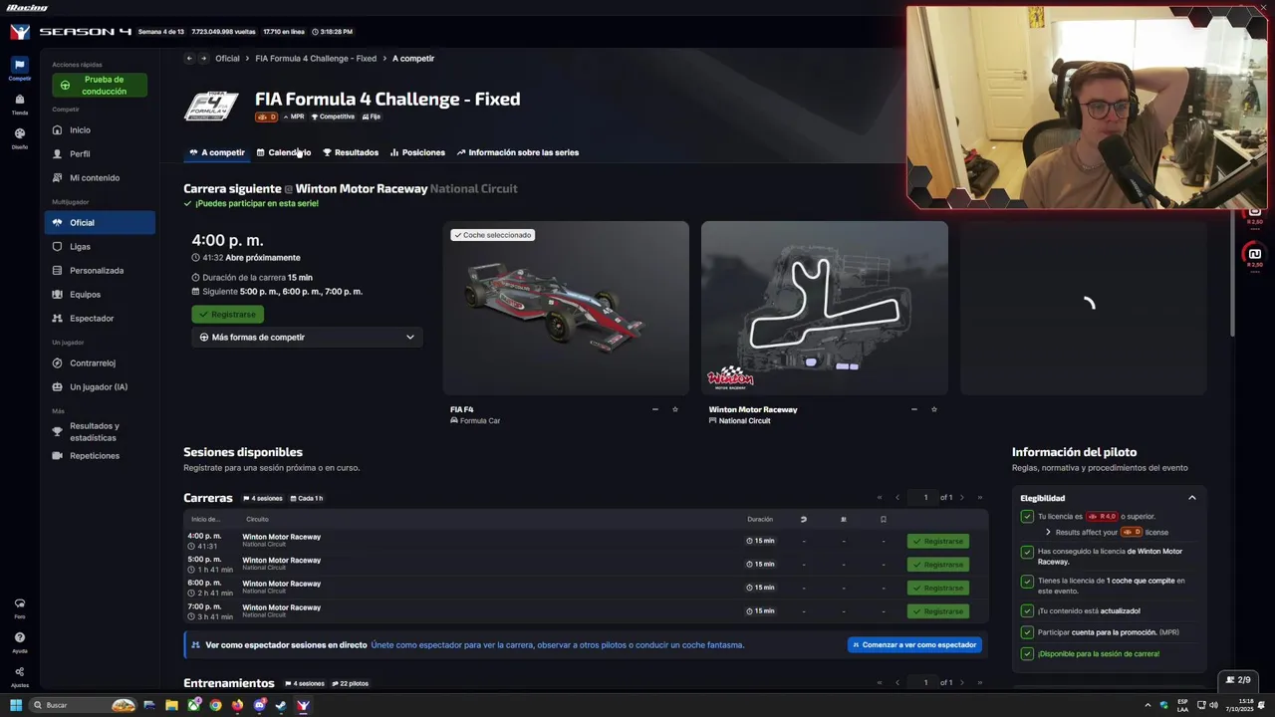Open File Explorer from taskbar
Screen dimensions: 1275x717
[171, 705]
